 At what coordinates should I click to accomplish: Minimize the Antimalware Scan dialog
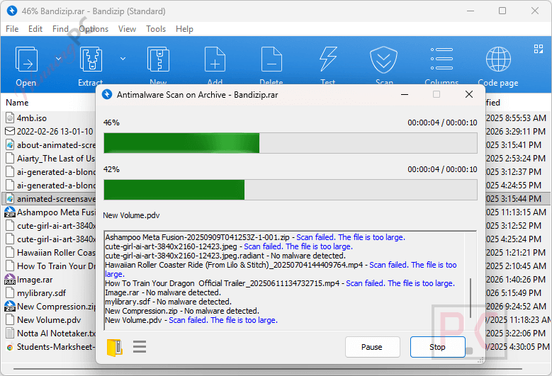tap(405, 94)
